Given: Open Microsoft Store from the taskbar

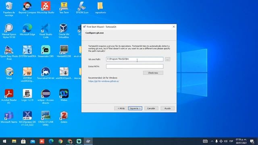Looking at the screenshot, I should pos(23,141).
